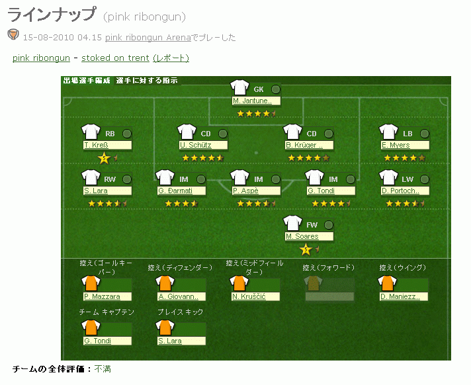Open the stoked on trent team link
Image resolution: width=471 pixels, height=385 pixels.
(115, 58)
